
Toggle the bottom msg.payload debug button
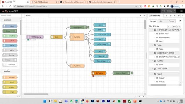(x=132, y=73)
